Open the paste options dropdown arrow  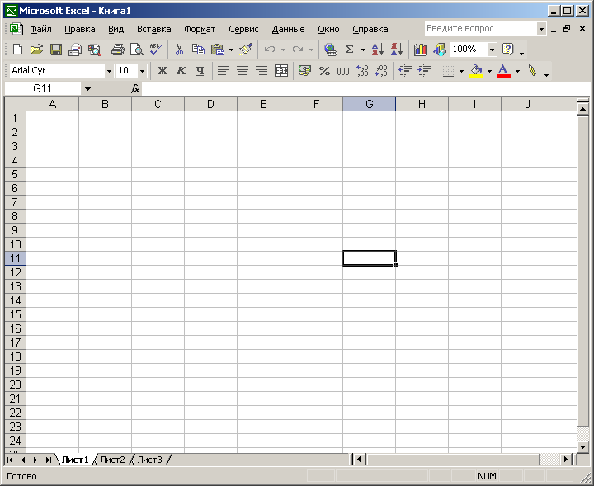tap(231, 50)
